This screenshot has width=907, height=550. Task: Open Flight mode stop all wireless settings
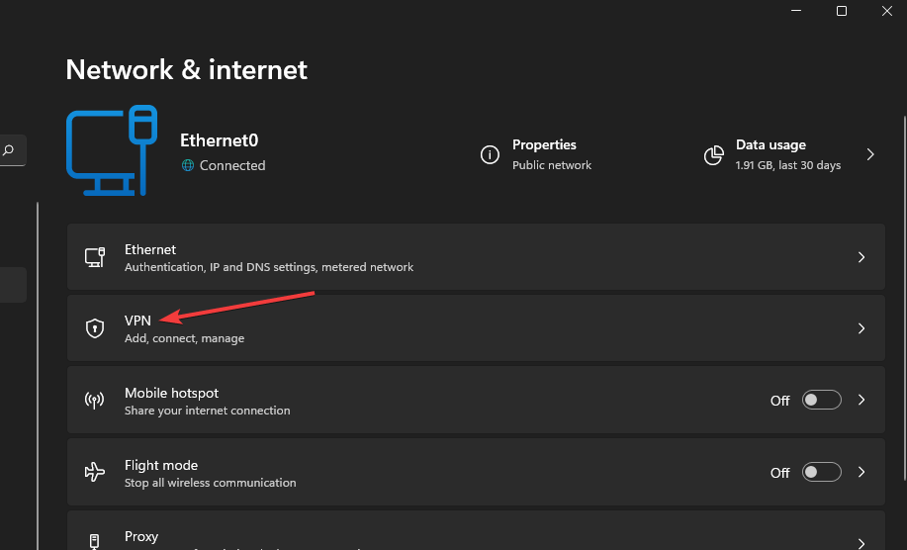[476, 472]
